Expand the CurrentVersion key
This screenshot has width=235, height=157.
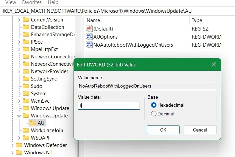coord(19,20)
